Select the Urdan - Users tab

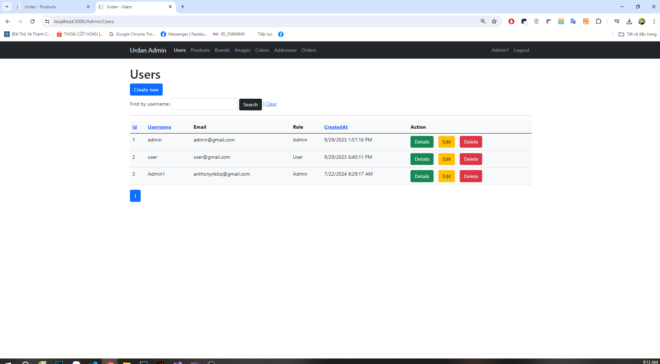point(135,7)
